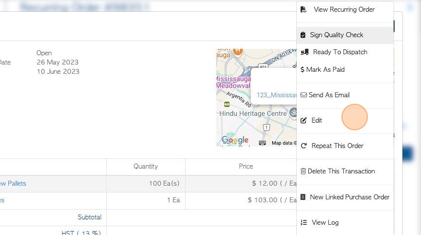Select the Edit menu entry

(317, 121)
